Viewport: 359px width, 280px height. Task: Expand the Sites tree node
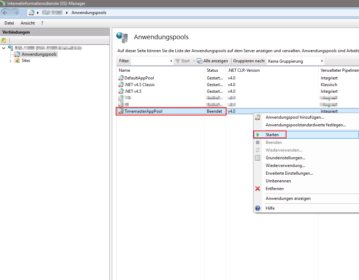[11, 60]
